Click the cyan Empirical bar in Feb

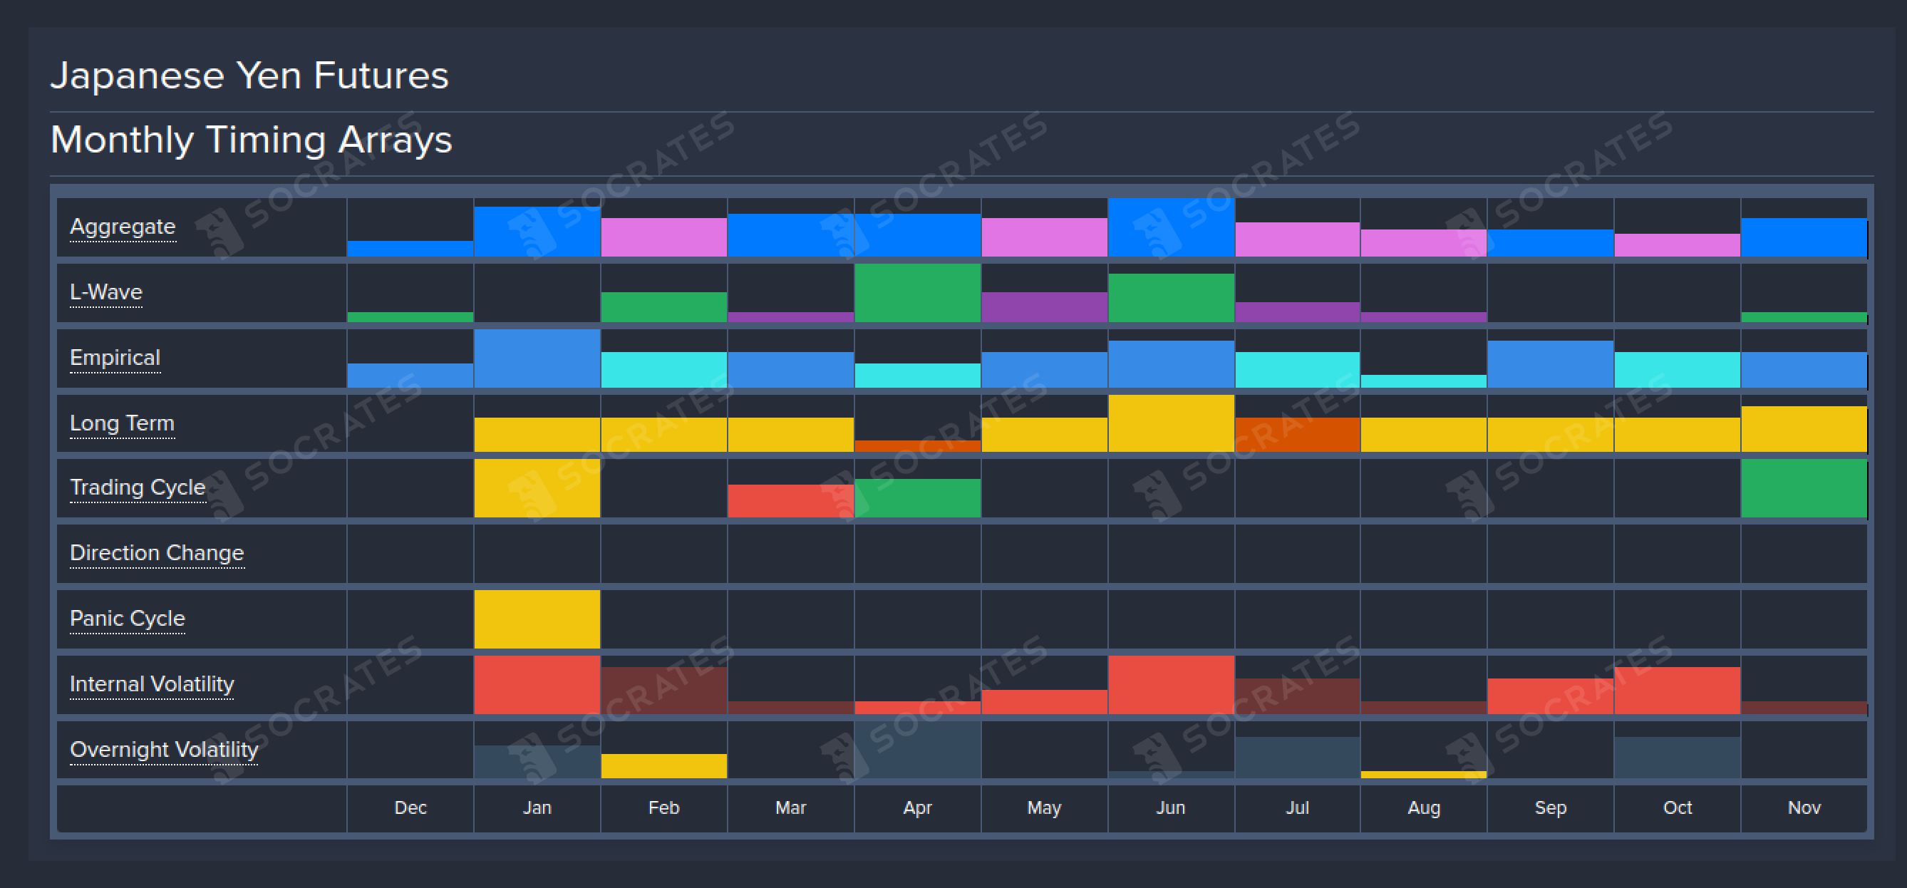click(x=663, y=370)
